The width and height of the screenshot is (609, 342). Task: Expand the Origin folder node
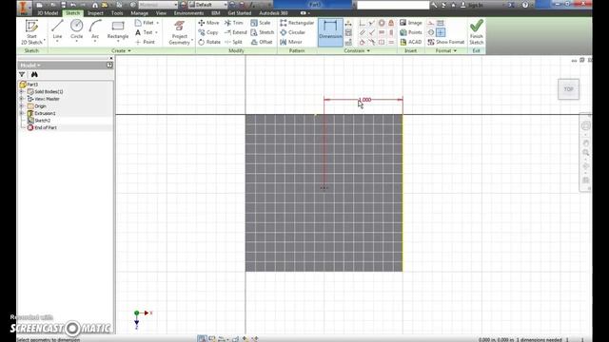tap(22, 105)
